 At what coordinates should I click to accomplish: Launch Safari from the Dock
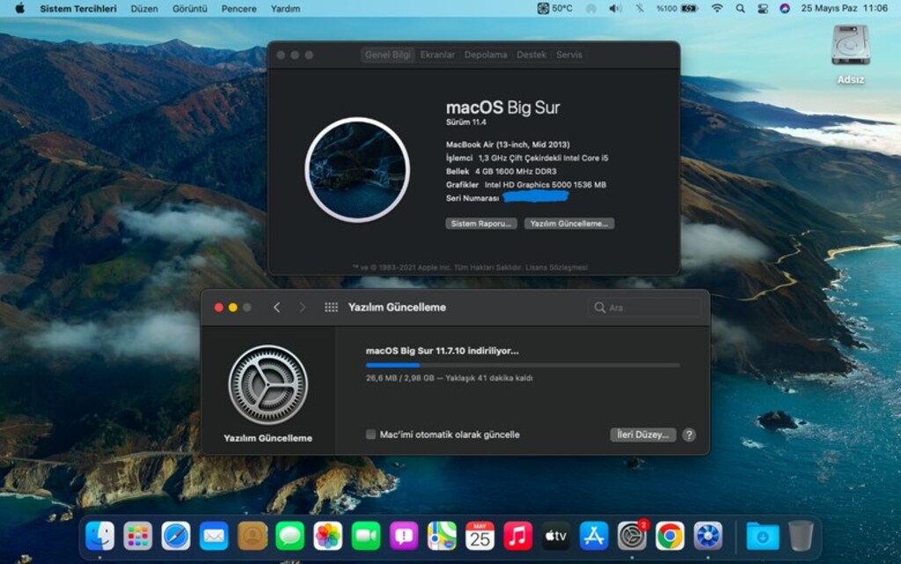pos(176,537)
